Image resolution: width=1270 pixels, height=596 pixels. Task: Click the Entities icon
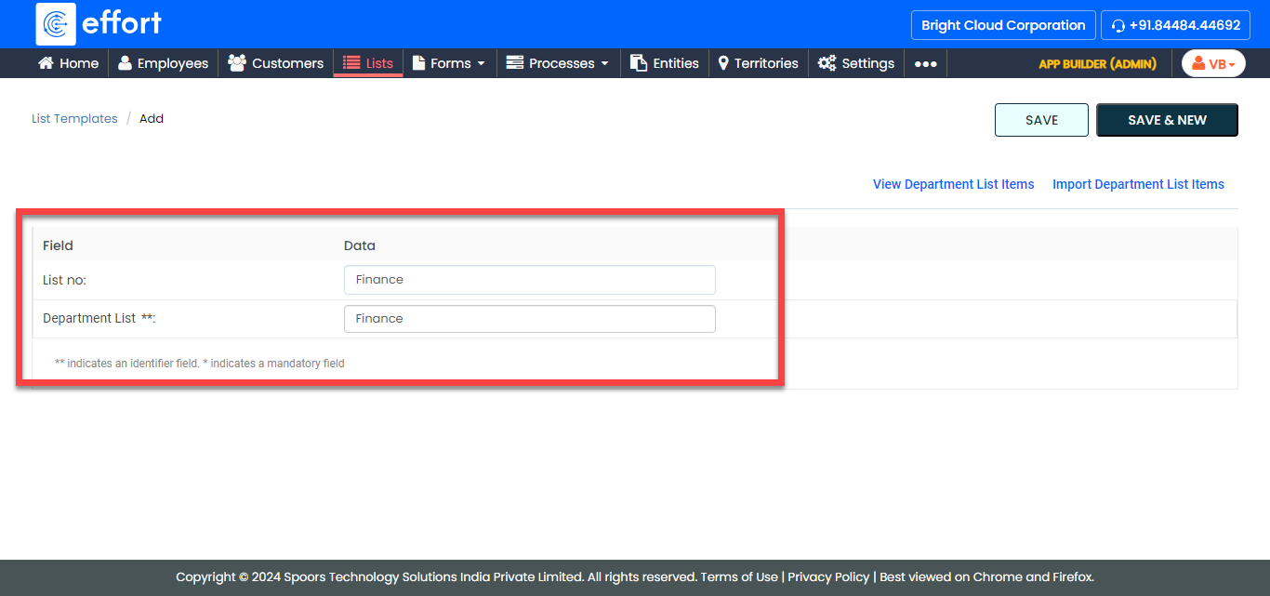639,63
